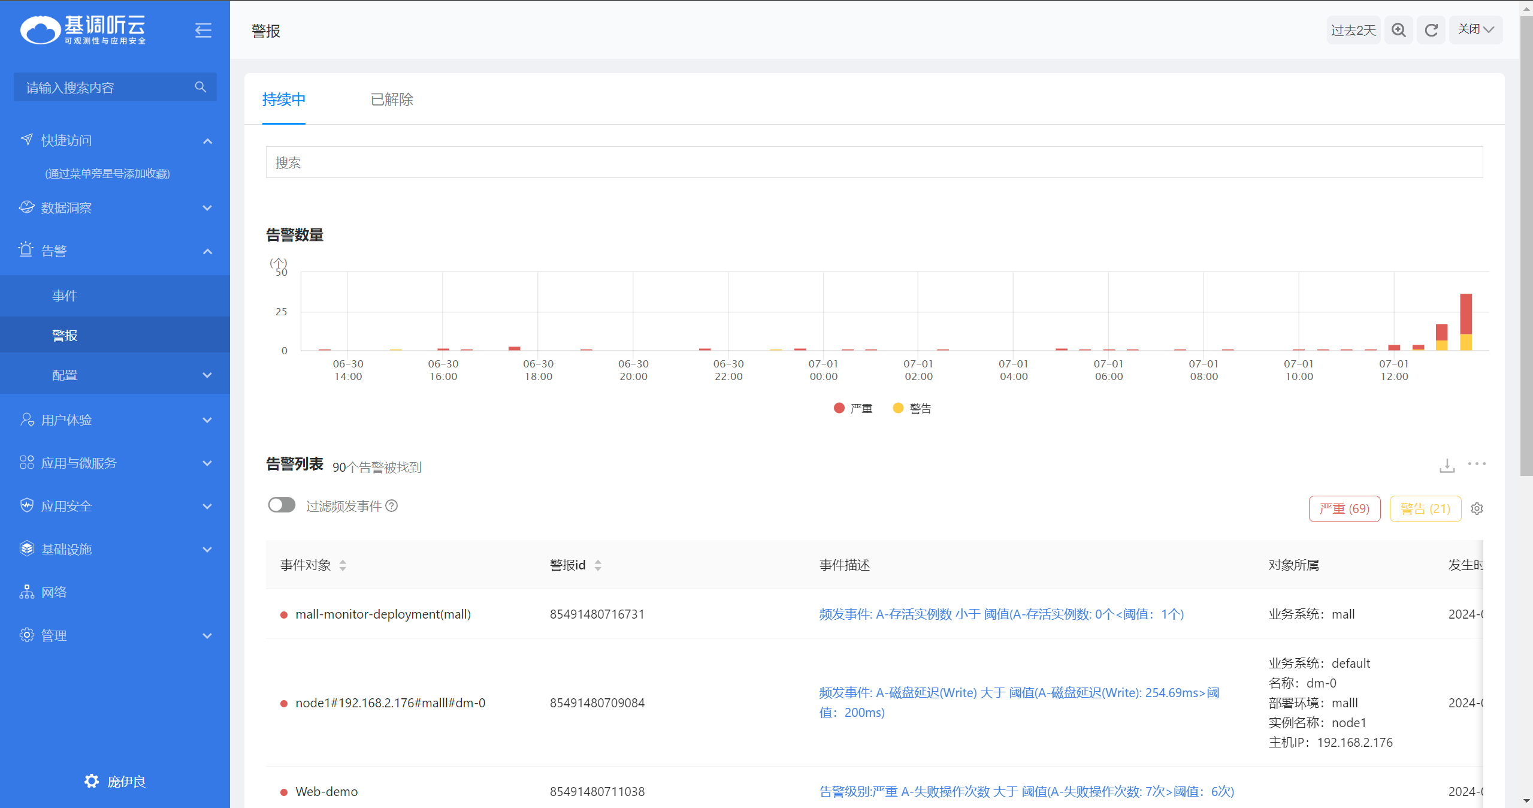Collapse the sidebar with the menu fold icon
The width and height of the screenshot is (1533, 808).
click(203, 30)
